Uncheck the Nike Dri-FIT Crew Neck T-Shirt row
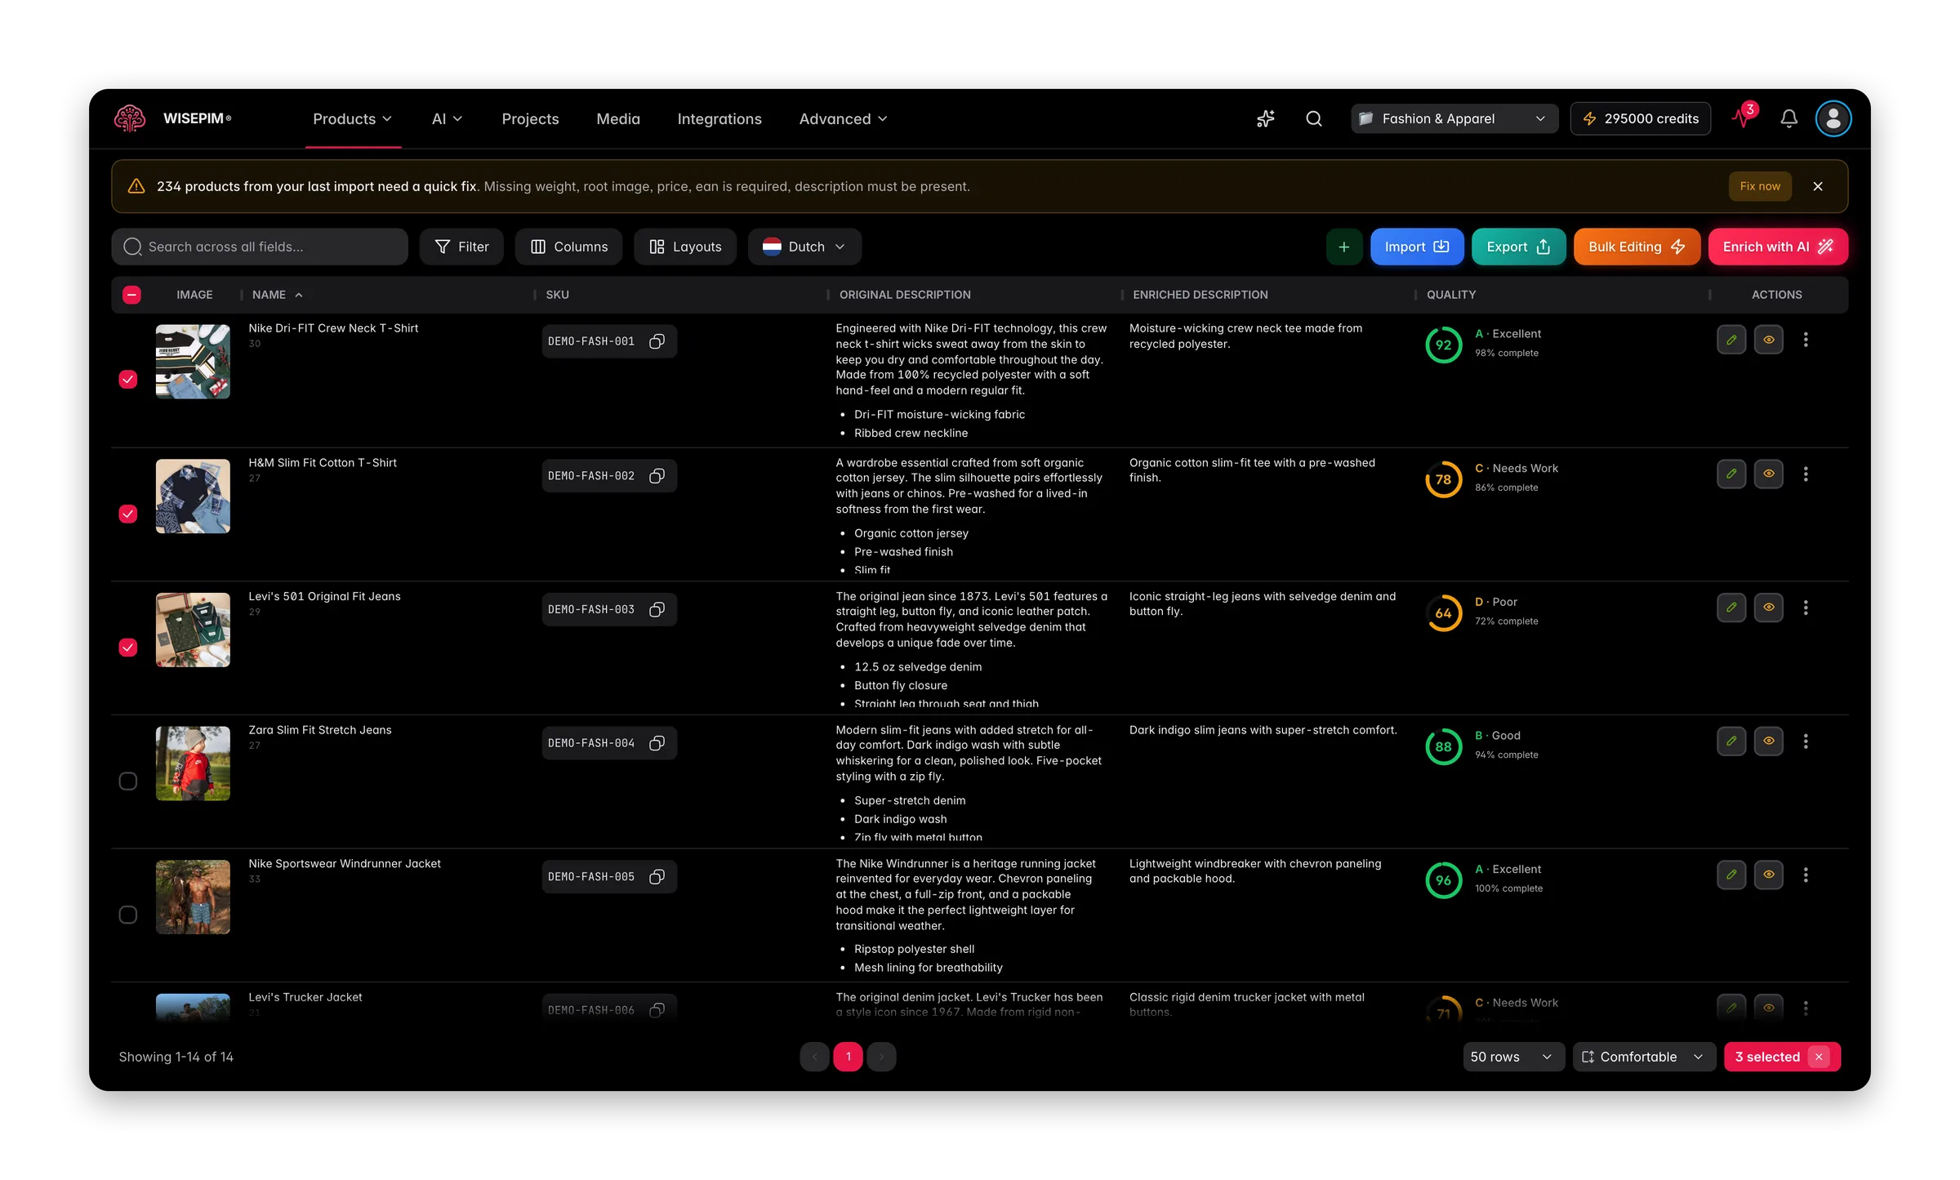Image resolution: width=1960 pixels, height=1180 pixels. 128,379
